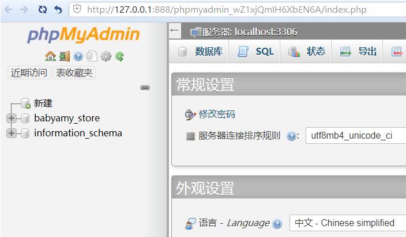Click the link chain icon in the navigation panel
The height and width of the screenshot is (237, 406).
145,87
